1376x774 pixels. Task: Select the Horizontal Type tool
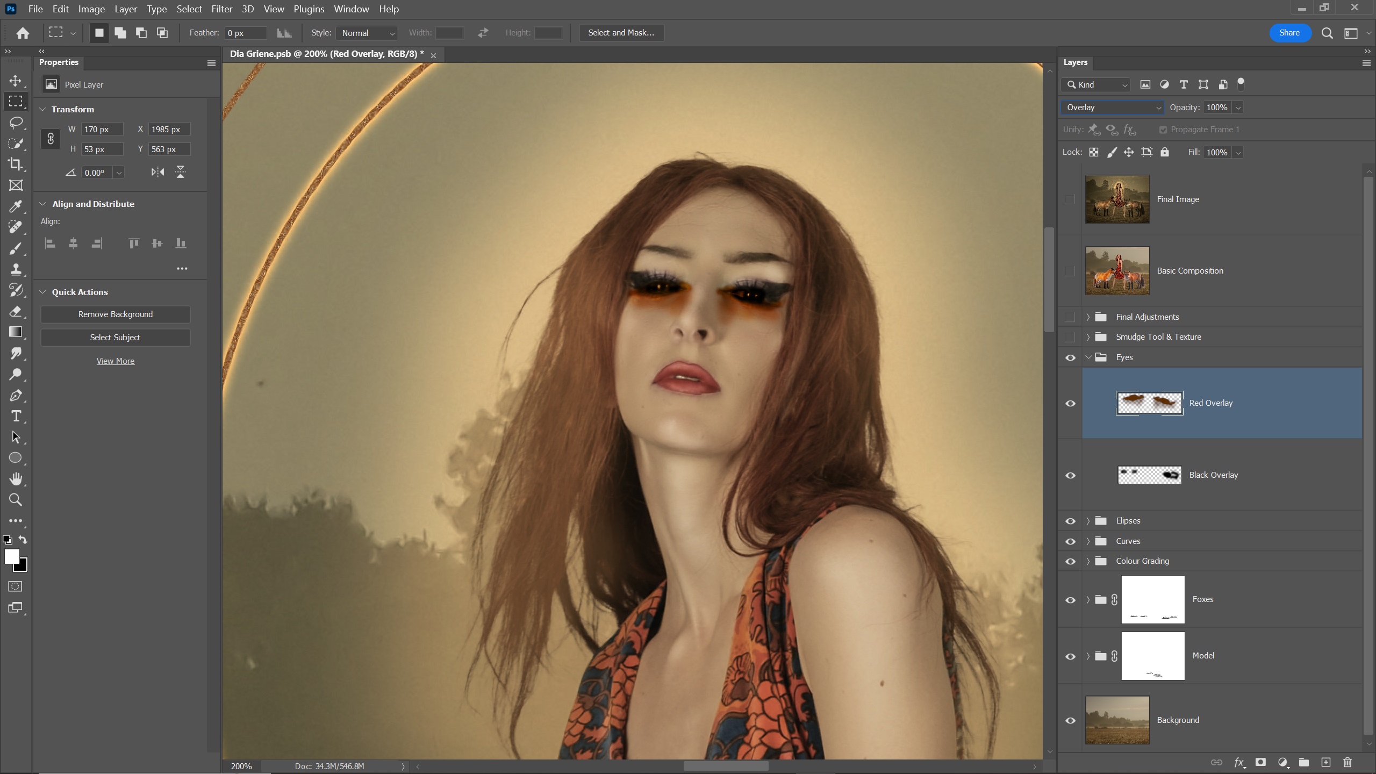point(16,416)
